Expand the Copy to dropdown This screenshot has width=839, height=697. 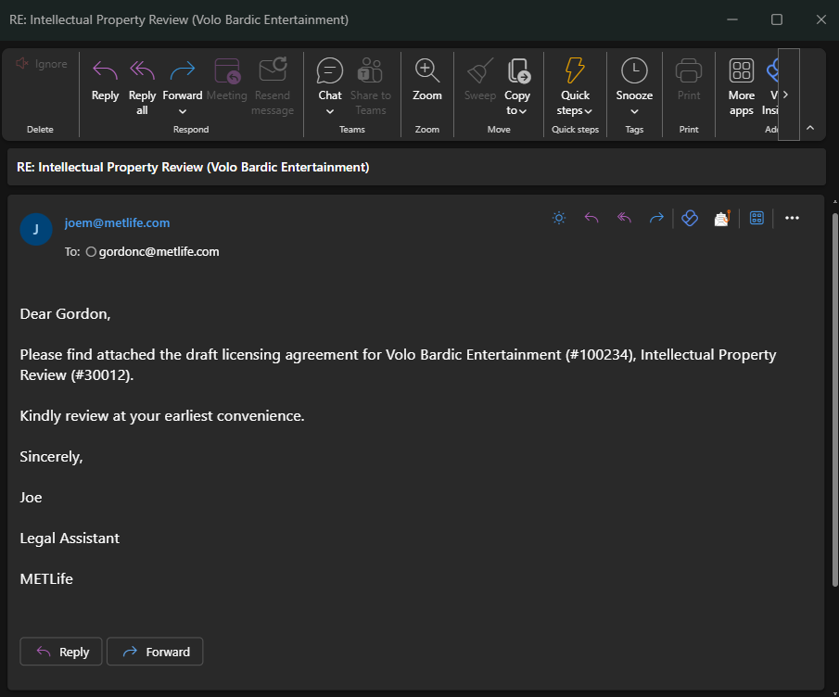coord(523,111)
